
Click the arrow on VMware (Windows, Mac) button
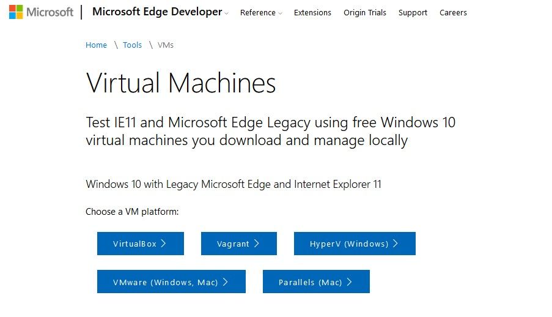click(x=226, y=282)
